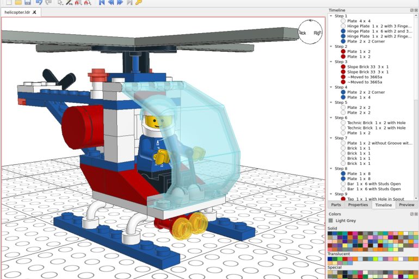419x279 pixels.
Task: Collapse Step 3 in the timeline
Action: tap(331, 61)
